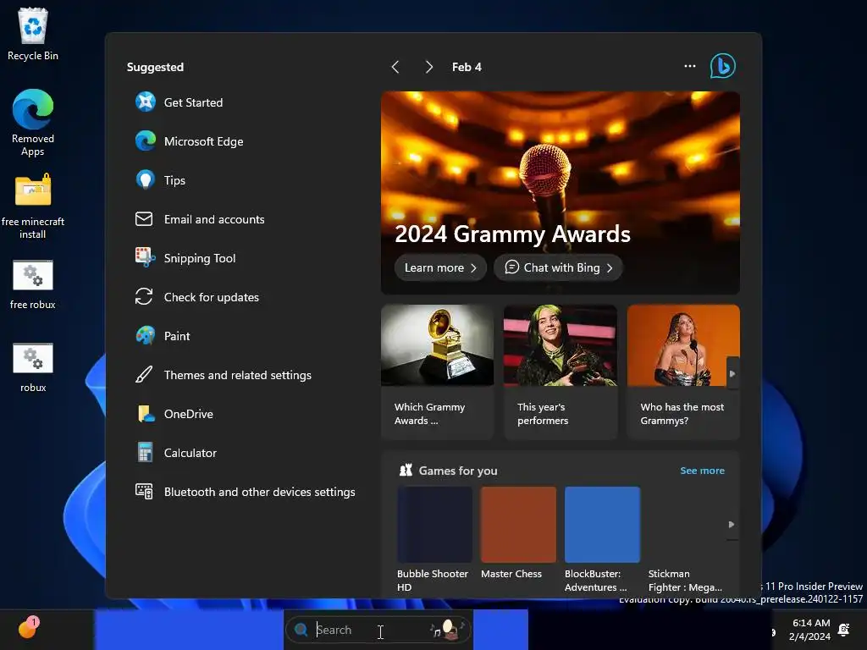Viewport: 867px width, 650px height.
Task: Go to next day with right chevron
Action: [428, 67]
